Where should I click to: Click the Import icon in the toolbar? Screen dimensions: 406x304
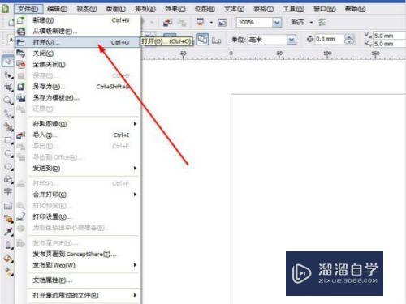click(x=168, y=22)
